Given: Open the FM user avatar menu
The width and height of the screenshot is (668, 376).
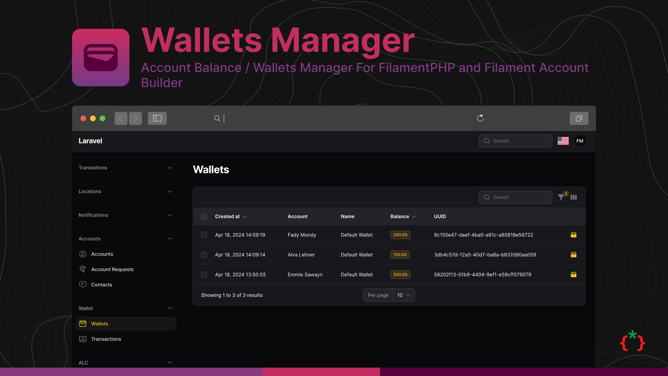Looking at the screenshot, I should pyautogui.click(x=580, y=141).
